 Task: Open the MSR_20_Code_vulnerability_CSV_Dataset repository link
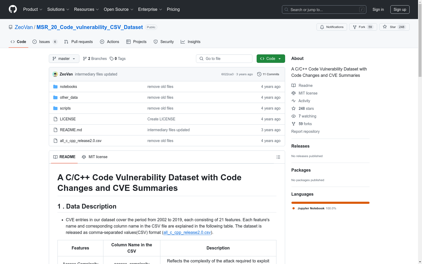[90, 27]
